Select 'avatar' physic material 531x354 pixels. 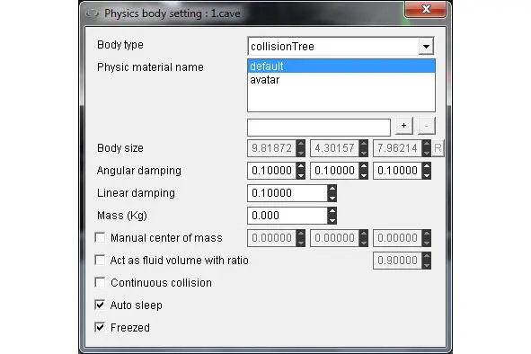tap(341, 80)
